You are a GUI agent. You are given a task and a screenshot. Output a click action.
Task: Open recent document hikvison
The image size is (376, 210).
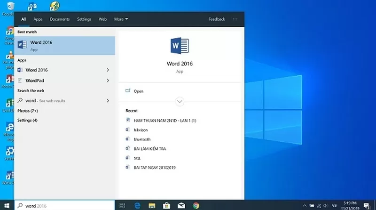141,130
